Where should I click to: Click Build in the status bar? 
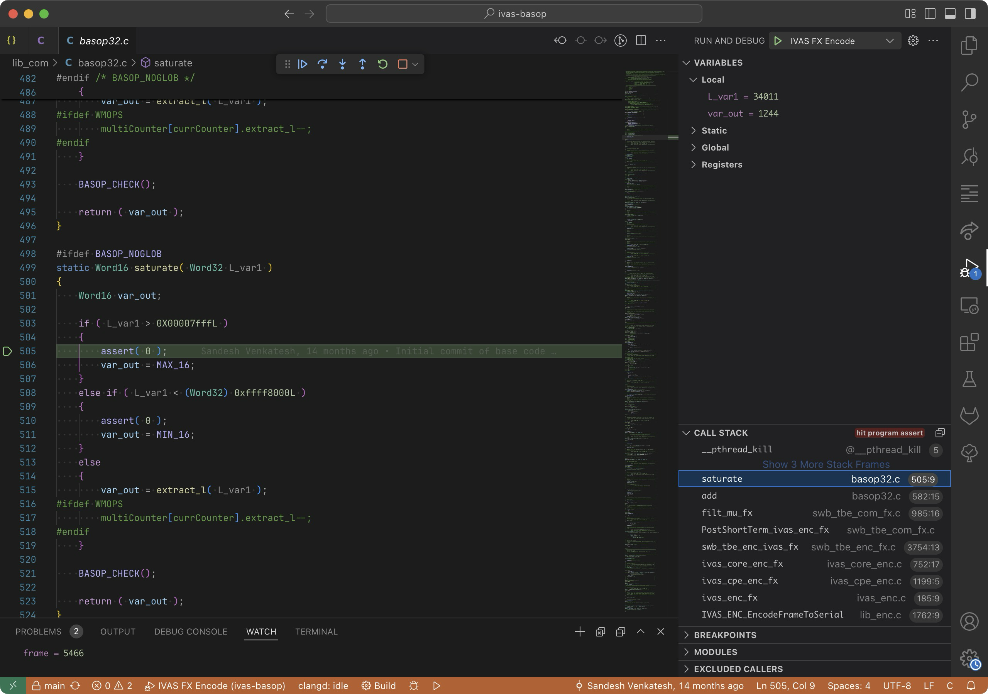(379, 686)
